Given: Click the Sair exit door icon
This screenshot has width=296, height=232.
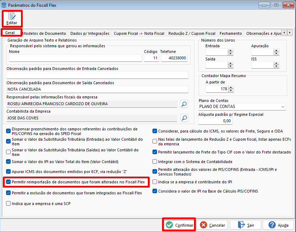Looking at the screenshot, I should click(241, 225).
